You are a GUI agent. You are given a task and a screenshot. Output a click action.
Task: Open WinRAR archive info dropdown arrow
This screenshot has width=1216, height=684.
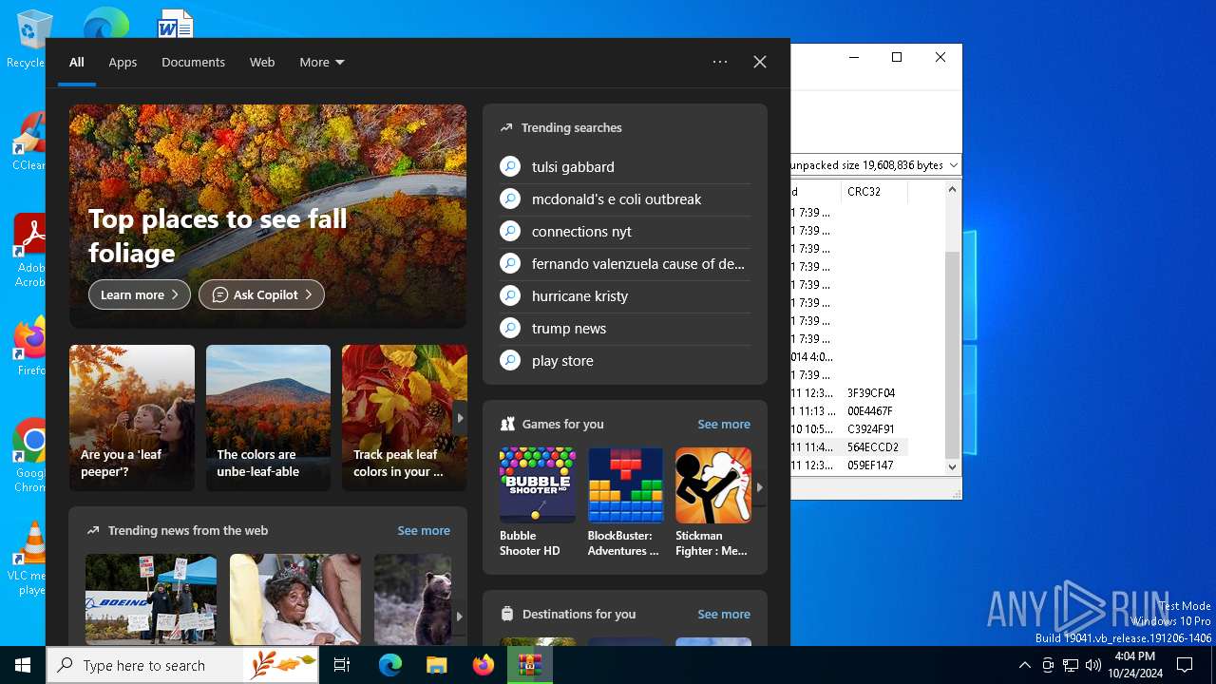(x=954, y=165)
